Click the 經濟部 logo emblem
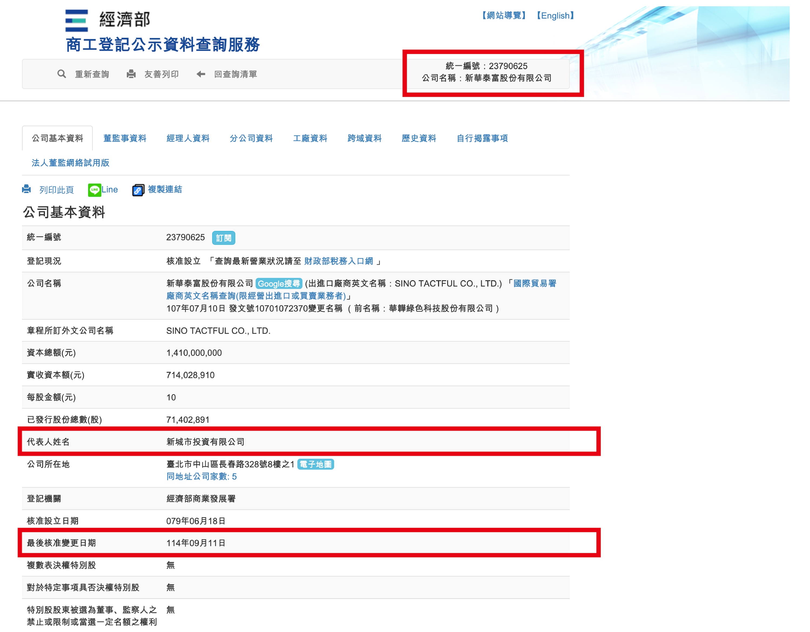 (x=76, y=21)
